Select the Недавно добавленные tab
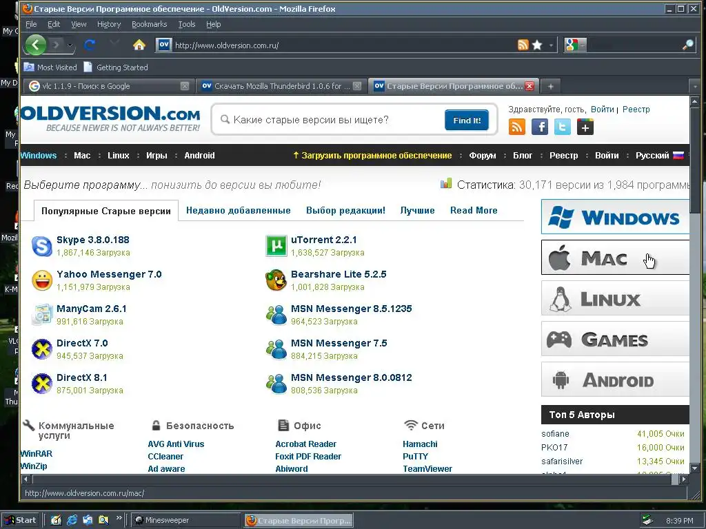Image resolution: width=706 pixels, height=529 pixels. coord(238,211)
